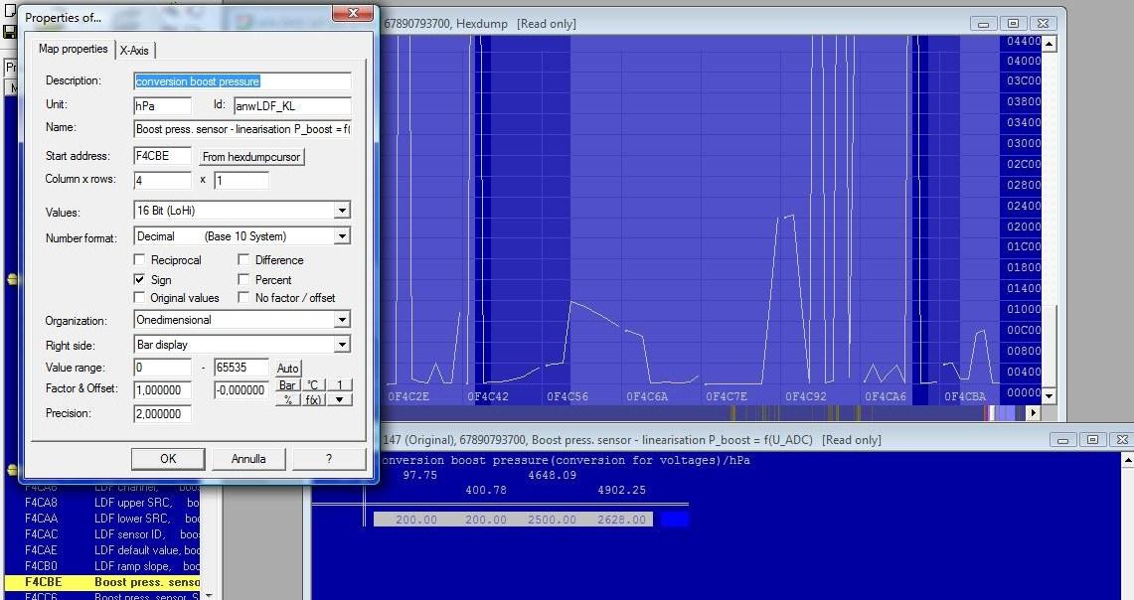Click the Column count field showing 4

[x=163, y=180]
